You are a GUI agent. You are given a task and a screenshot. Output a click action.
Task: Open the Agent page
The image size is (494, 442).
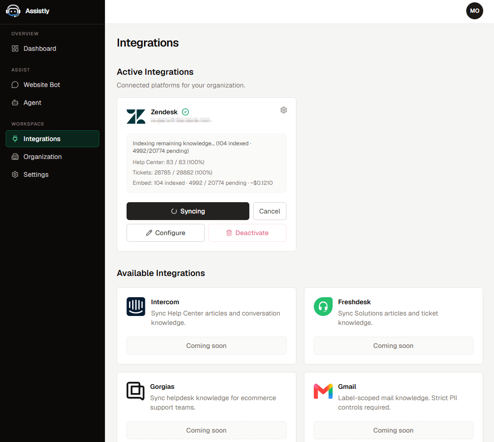click(x=52, y=103)
